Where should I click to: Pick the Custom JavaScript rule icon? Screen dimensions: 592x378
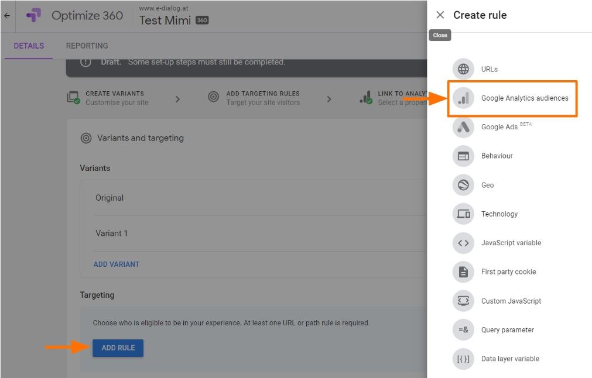(463, 301)
